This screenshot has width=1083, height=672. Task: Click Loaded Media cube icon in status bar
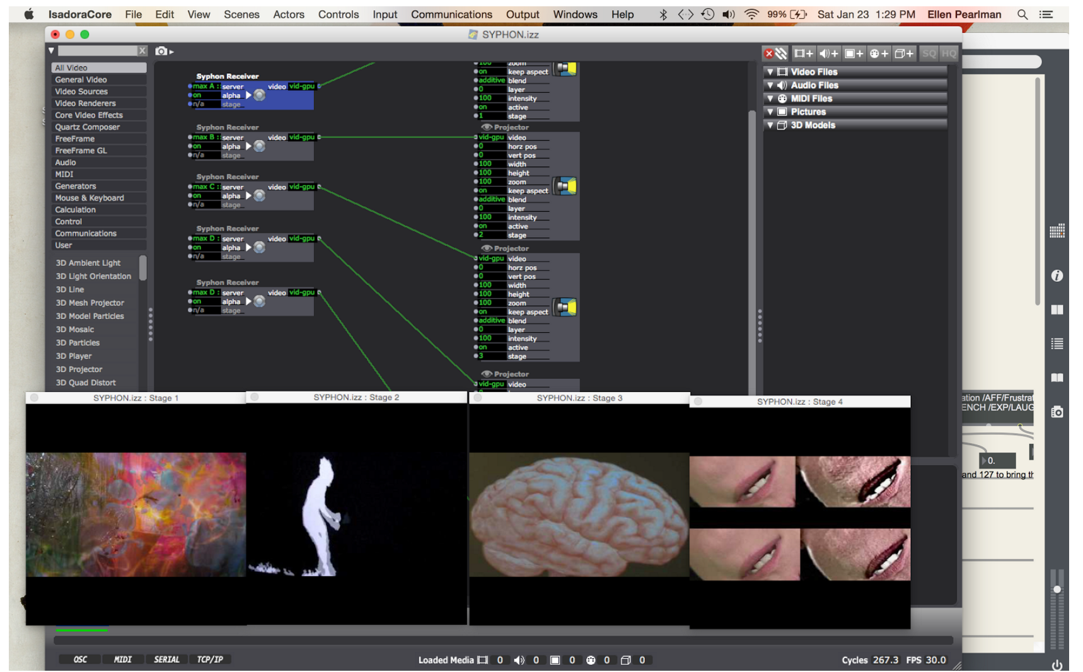tap(625, 660)
